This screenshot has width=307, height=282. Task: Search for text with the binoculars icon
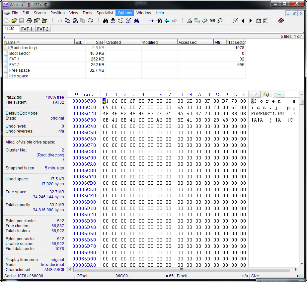coord(106,21)
